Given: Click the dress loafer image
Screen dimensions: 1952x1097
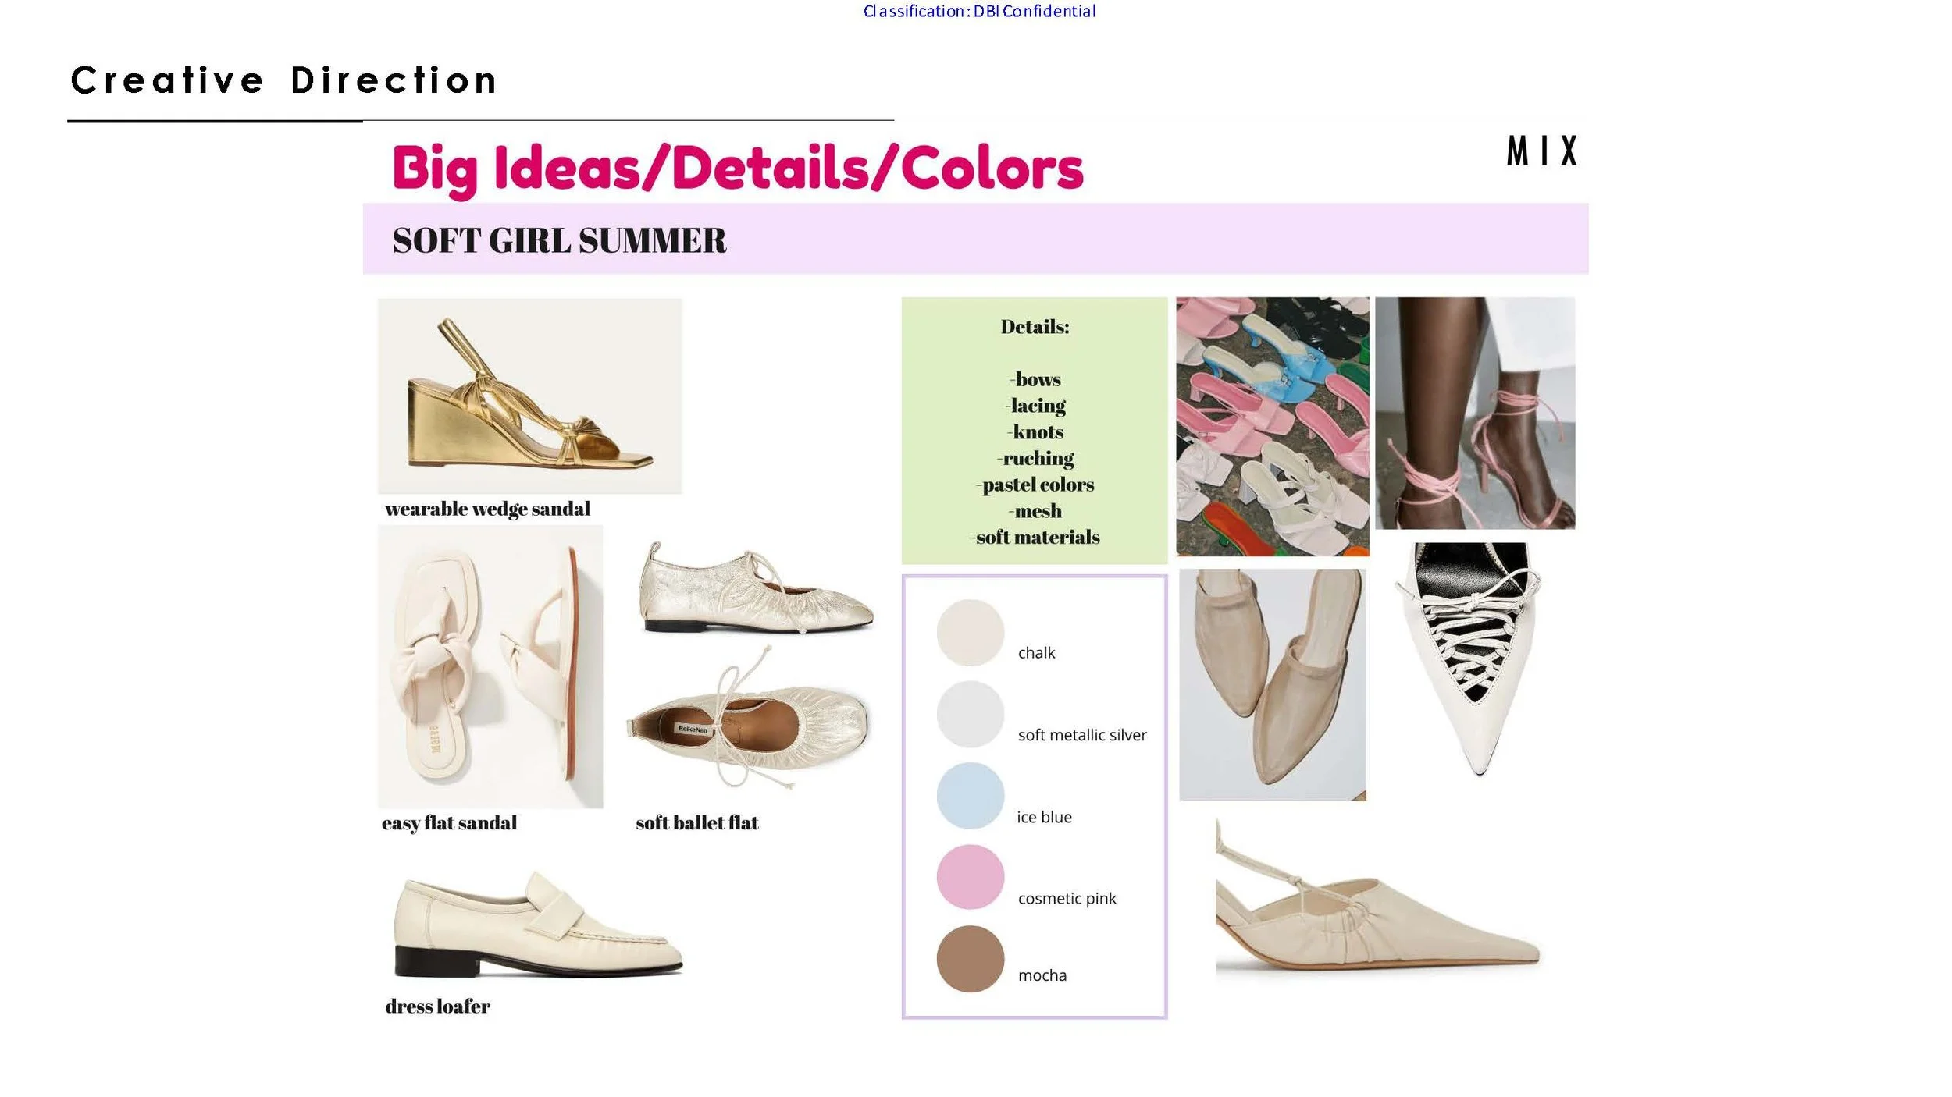Looking at the screenshot, I should point(538,925).
